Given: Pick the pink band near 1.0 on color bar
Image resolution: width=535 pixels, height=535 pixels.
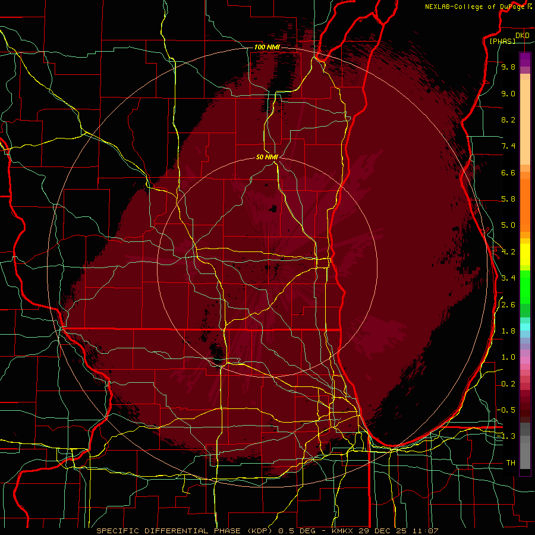Looking at the screenshot, I should [x=525, y=360].
